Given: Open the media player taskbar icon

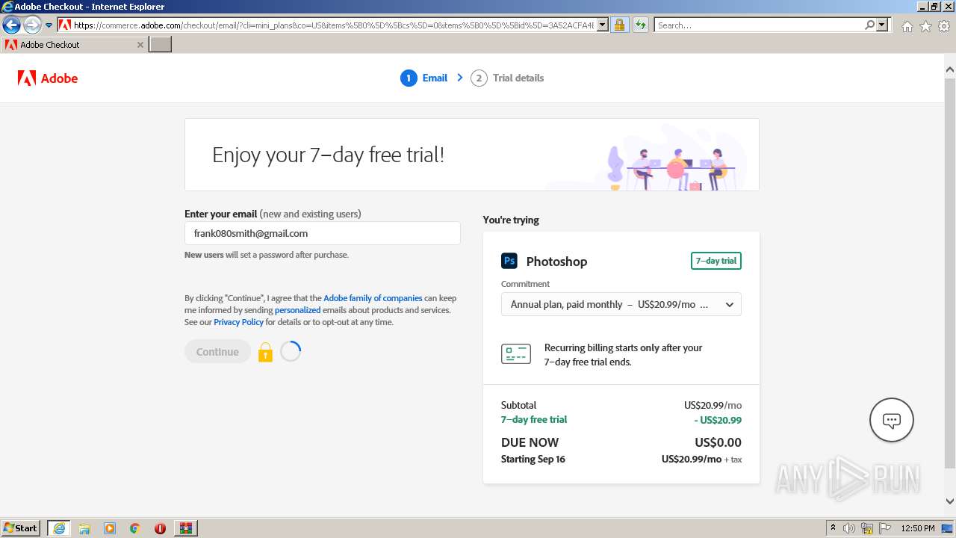Looking at the screenshot, I should point(110,528).
